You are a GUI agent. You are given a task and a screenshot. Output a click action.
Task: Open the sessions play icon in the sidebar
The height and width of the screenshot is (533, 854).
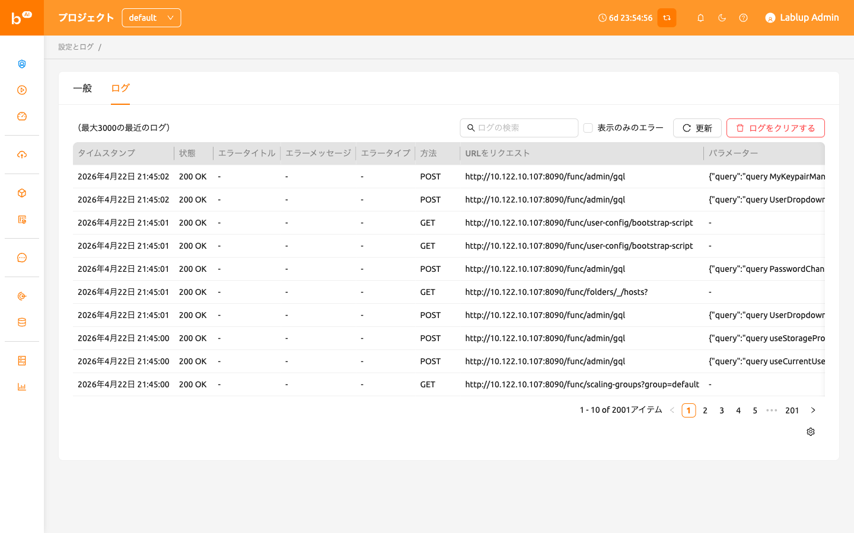pos(22,90)
